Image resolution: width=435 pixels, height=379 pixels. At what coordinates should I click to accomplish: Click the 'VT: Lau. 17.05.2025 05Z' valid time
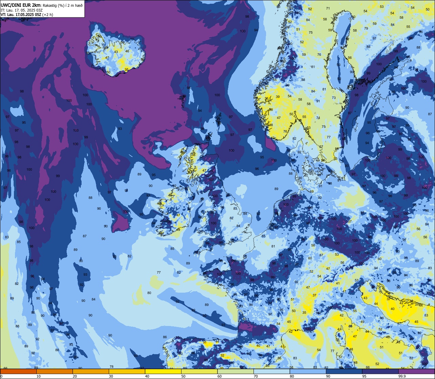(21, 15)
